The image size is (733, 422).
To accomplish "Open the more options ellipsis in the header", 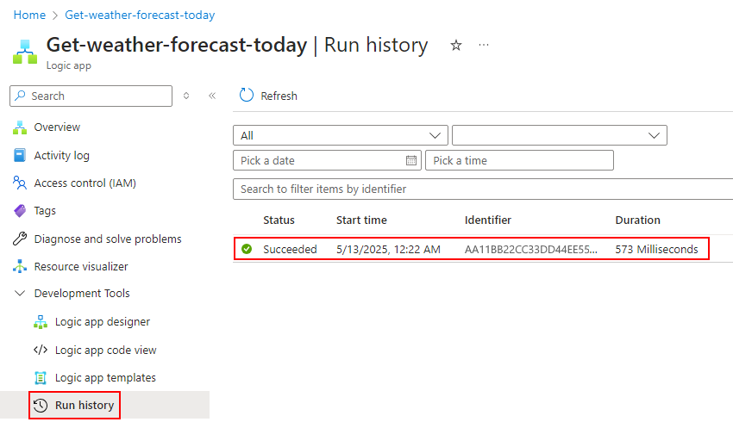I will pos(484,45).
